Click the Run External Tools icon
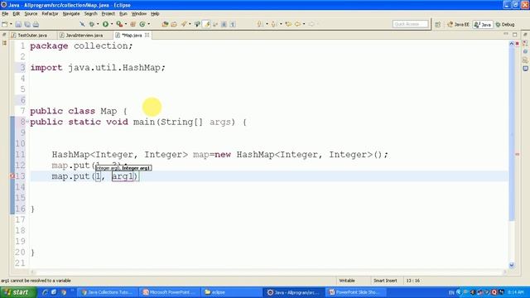The width and height of the screenshot is (530, 298). [x=119, y=24]
